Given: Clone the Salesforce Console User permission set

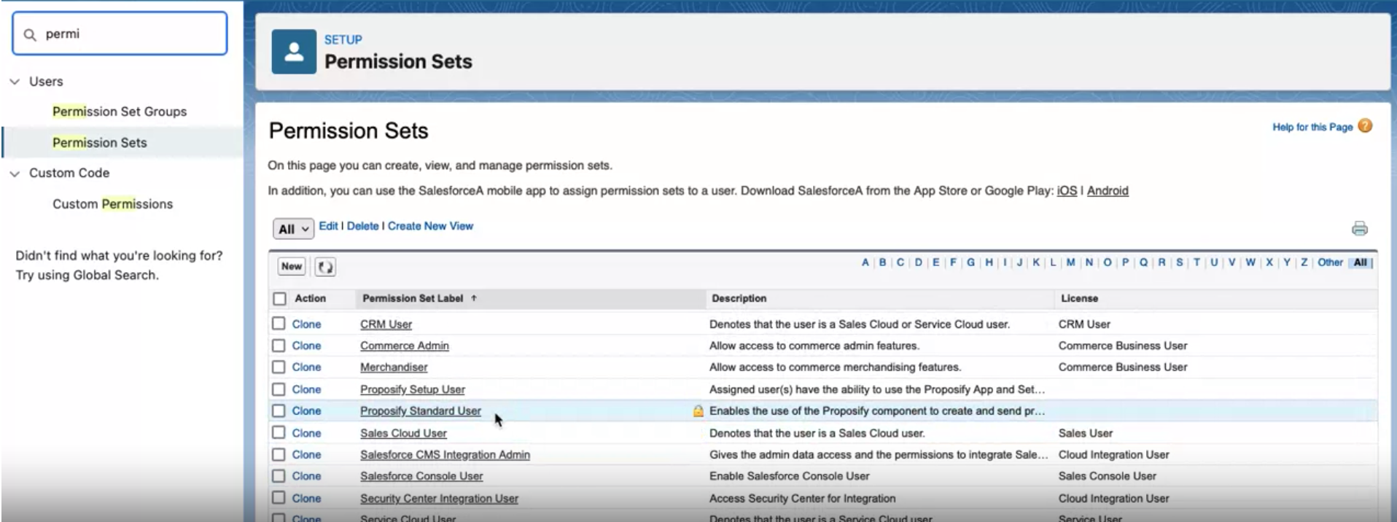Looking at the screenshot, I should [x=306, y=476].
